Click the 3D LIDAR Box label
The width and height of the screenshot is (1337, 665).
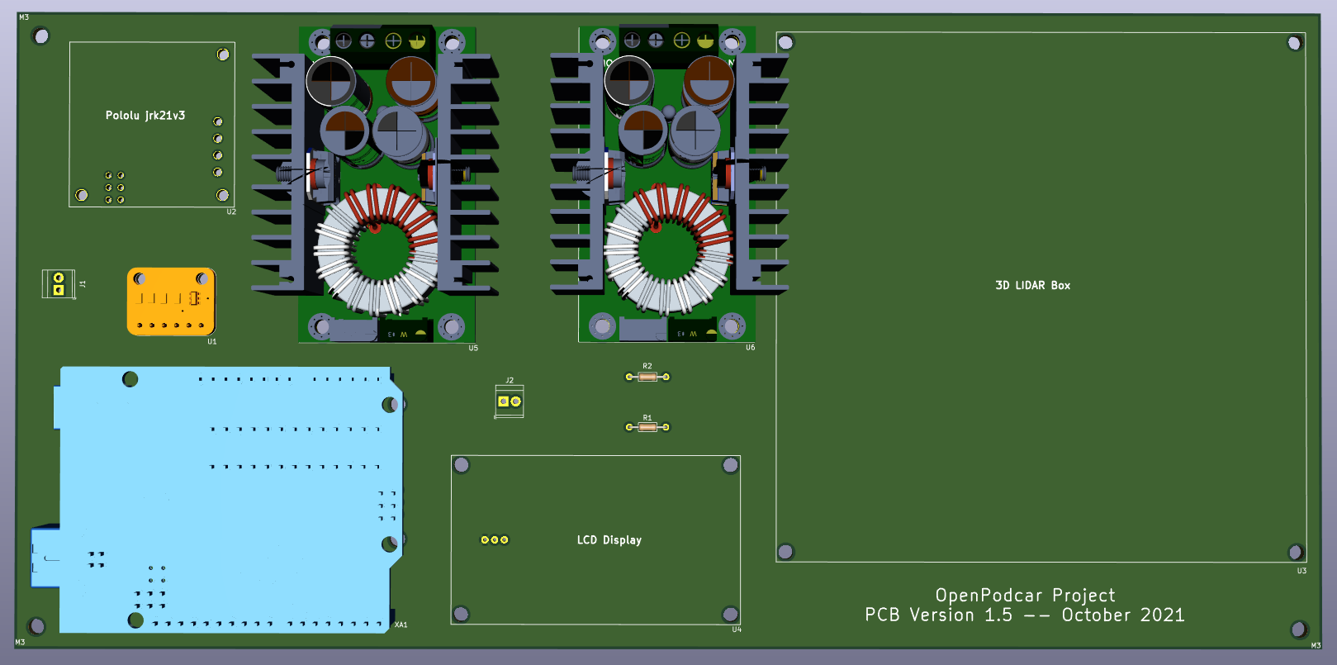coord(1032,285)
